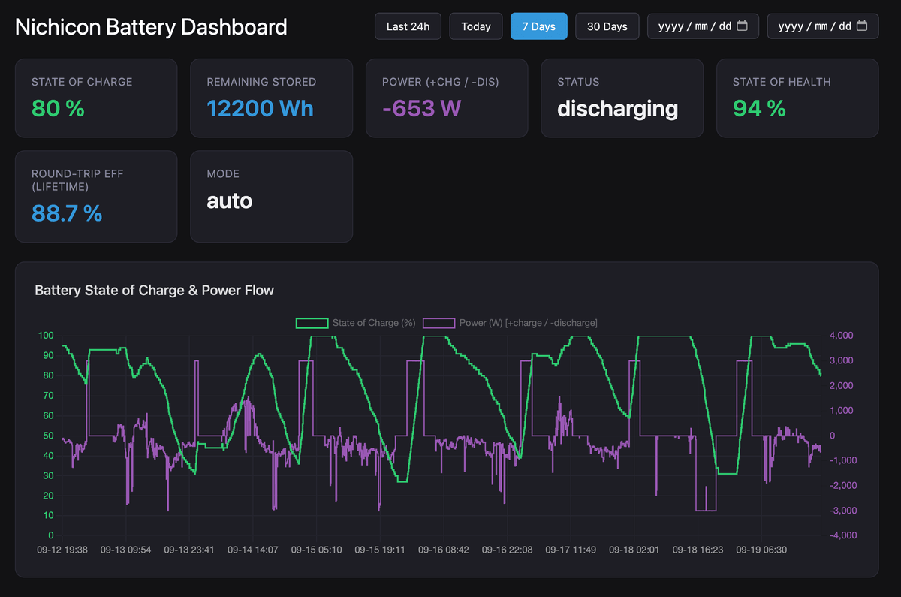Select the auto mode value

230,201
